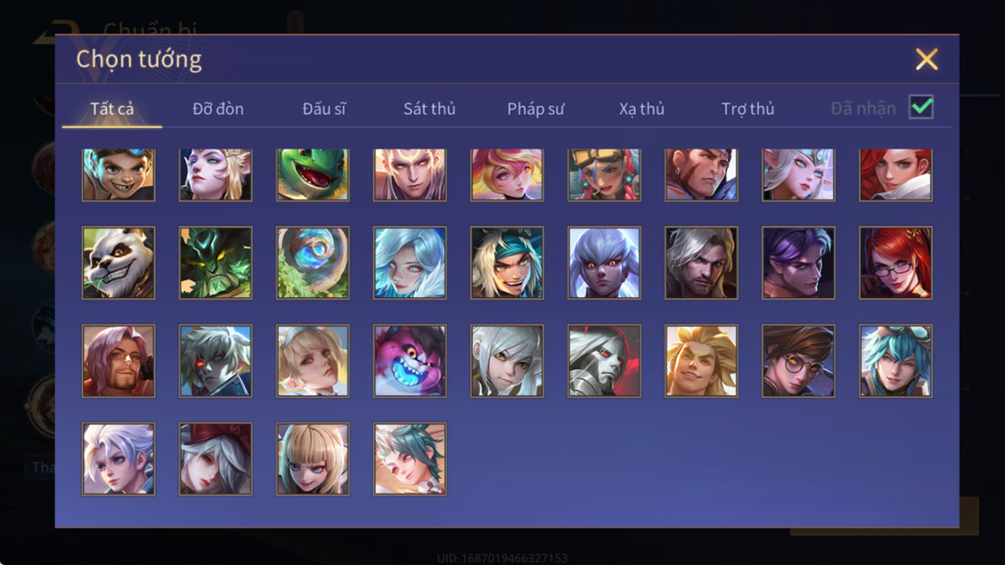This screenshot has height=565, width=1005.
Task: Open the Đấu sĩ category
Action: coord(324,109)
